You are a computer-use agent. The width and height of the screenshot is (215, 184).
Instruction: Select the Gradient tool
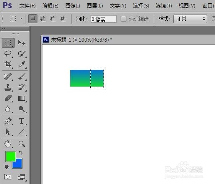click(x=22, y=98)
